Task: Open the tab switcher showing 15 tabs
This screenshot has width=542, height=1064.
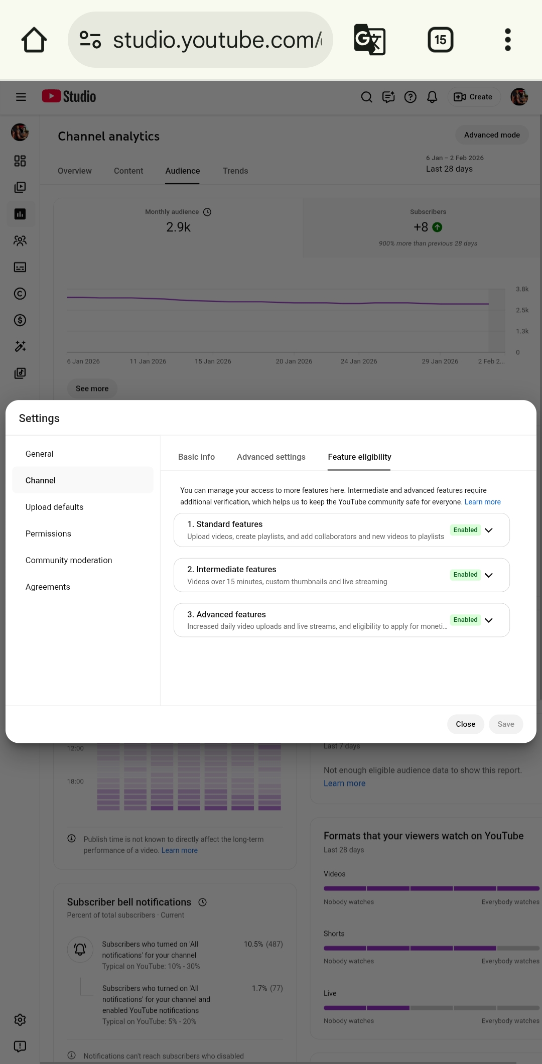Action: click(x=440, y=40)
